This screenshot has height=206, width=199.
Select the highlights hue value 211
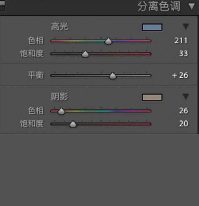click(x=181, y=40)
